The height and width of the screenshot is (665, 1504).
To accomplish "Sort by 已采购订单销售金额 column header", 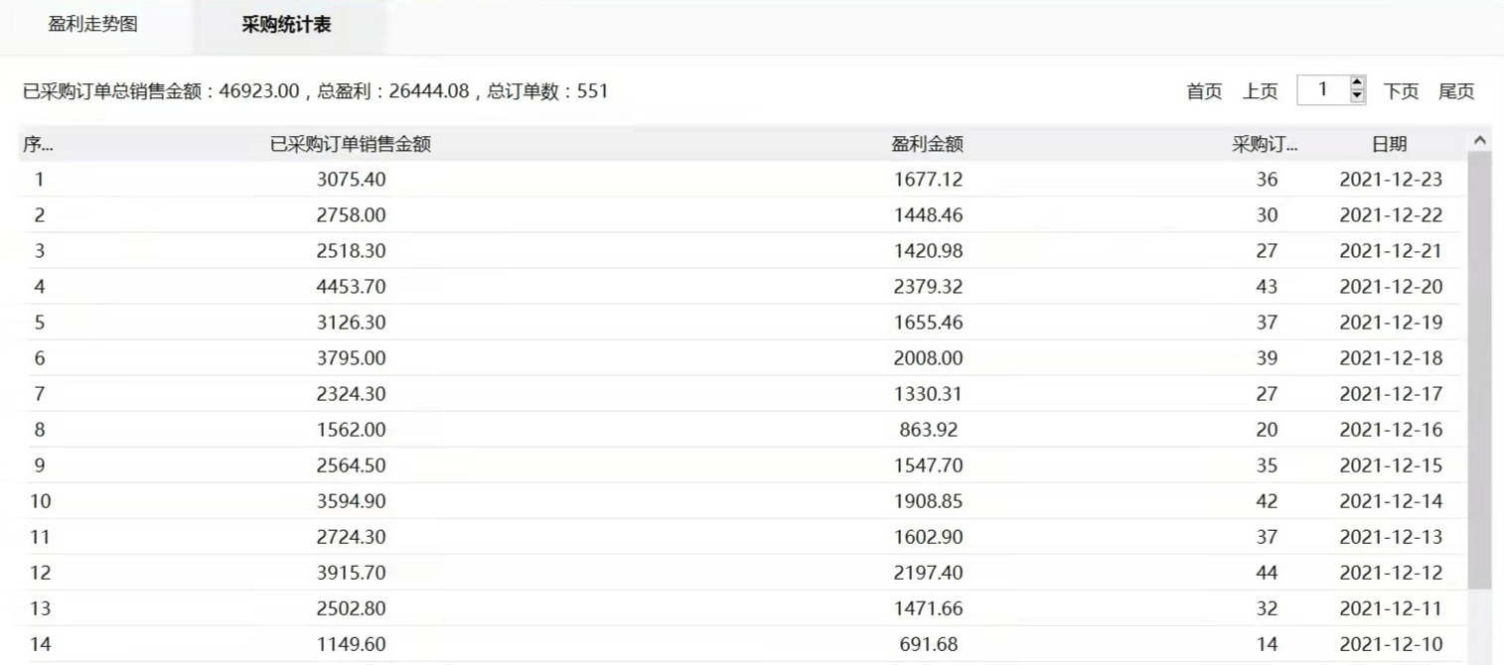I will (351, 144).
